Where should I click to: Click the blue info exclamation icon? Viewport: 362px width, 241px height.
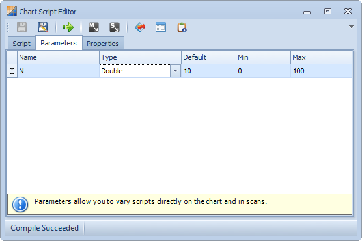click(x=20, y=205)
